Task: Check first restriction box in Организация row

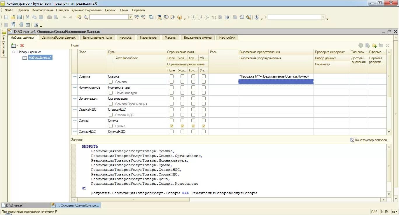Action: 171,98
